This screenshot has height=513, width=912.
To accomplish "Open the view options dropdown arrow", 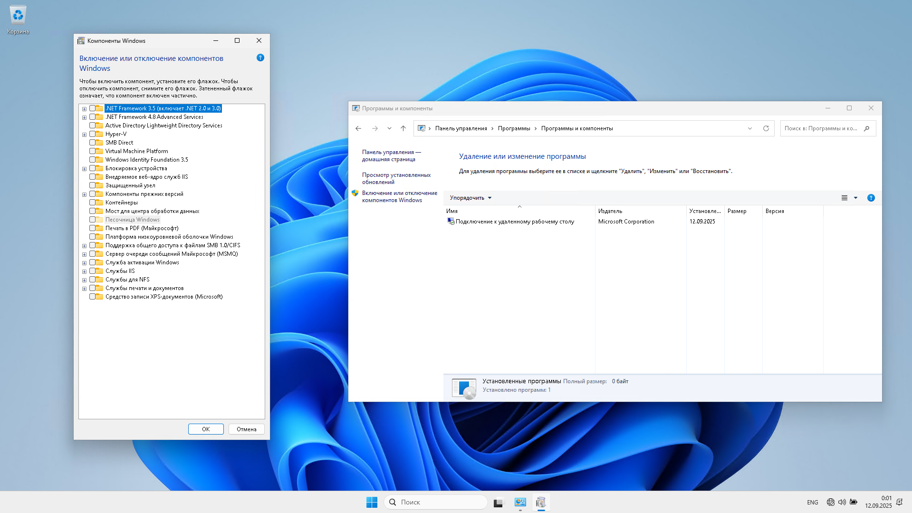I will point(855,198).
